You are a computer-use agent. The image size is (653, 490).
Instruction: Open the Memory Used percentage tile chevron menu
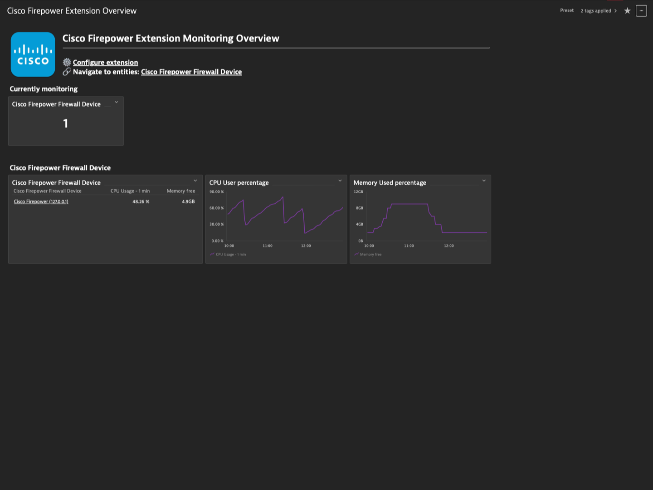(484, 181)
